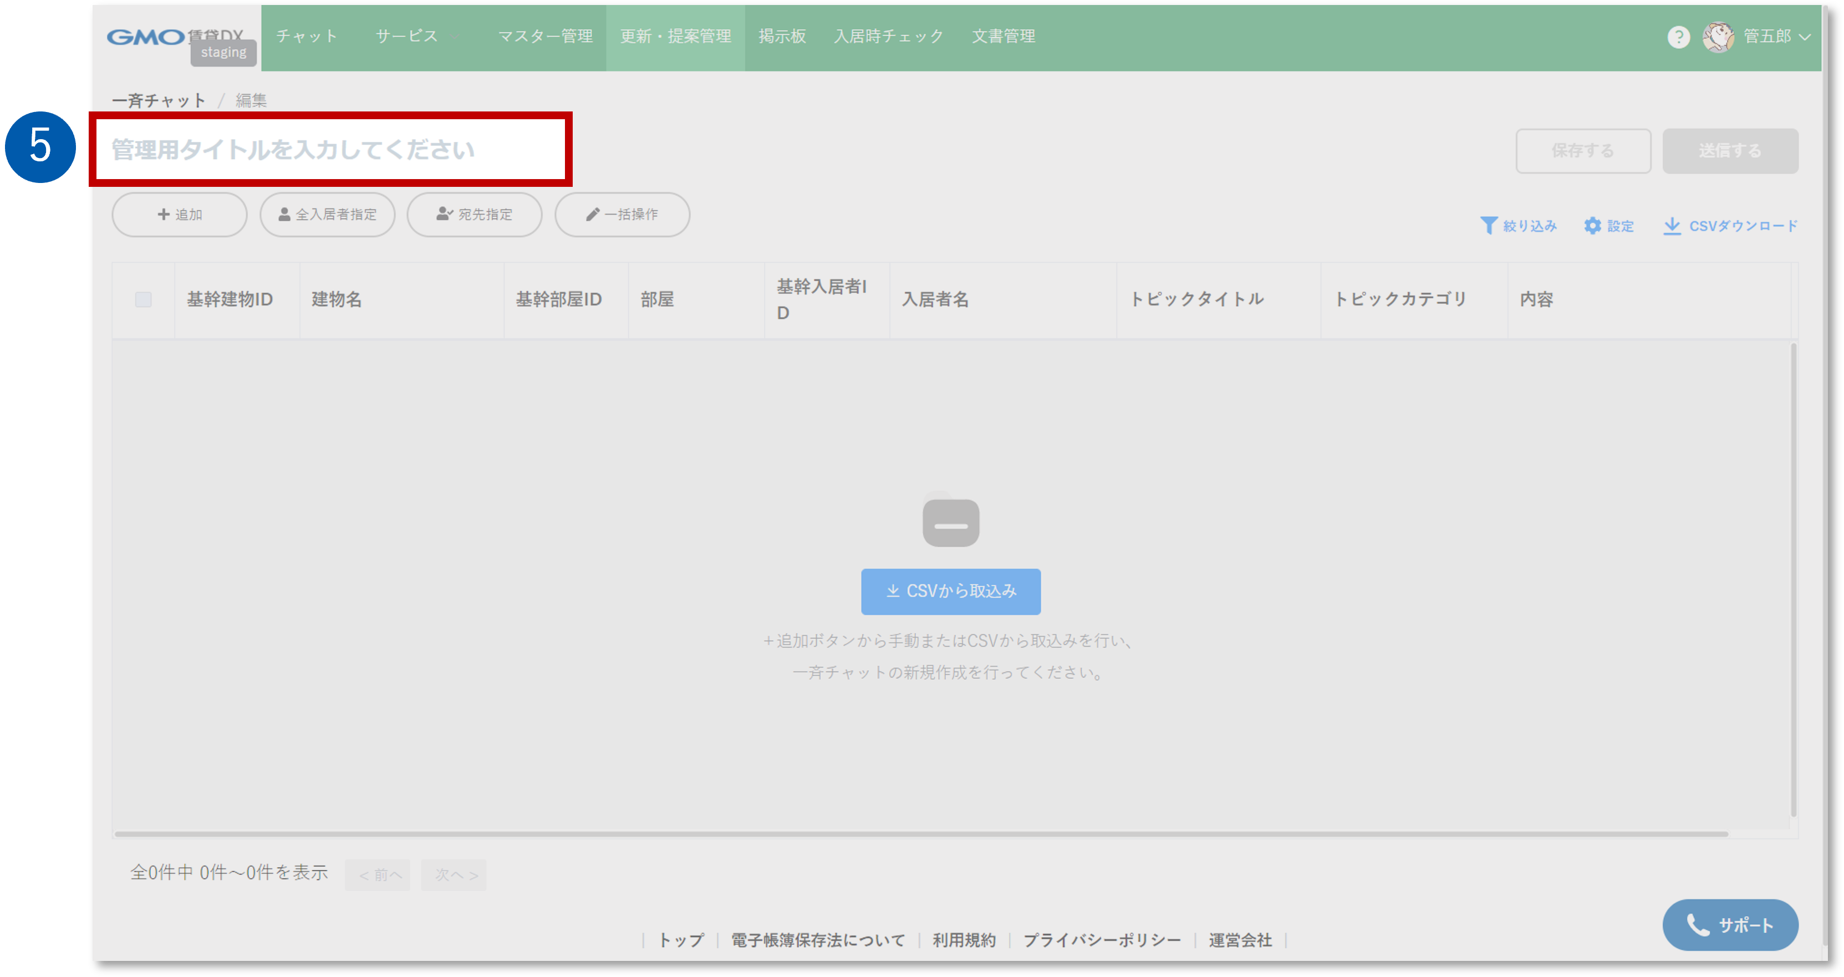
Task: Click the CSVから取込み button
Action: coord(950,591)
